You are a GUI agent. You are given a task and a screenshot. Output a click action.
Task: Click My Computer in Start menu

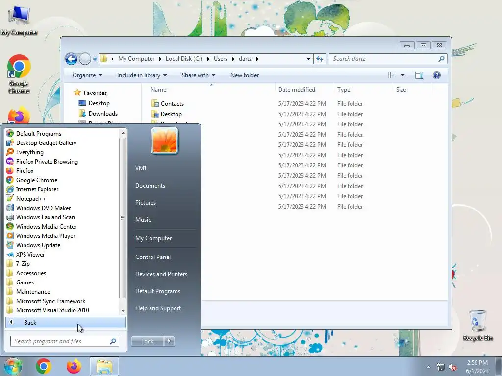153,238
